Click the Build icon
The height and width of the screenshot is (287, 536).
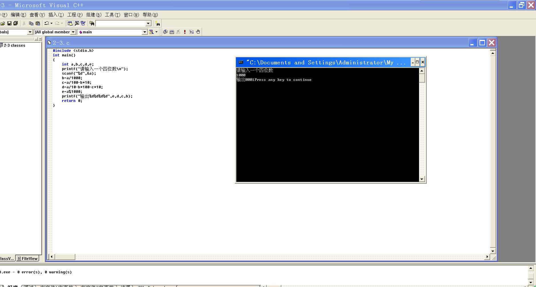pos(172,32)
